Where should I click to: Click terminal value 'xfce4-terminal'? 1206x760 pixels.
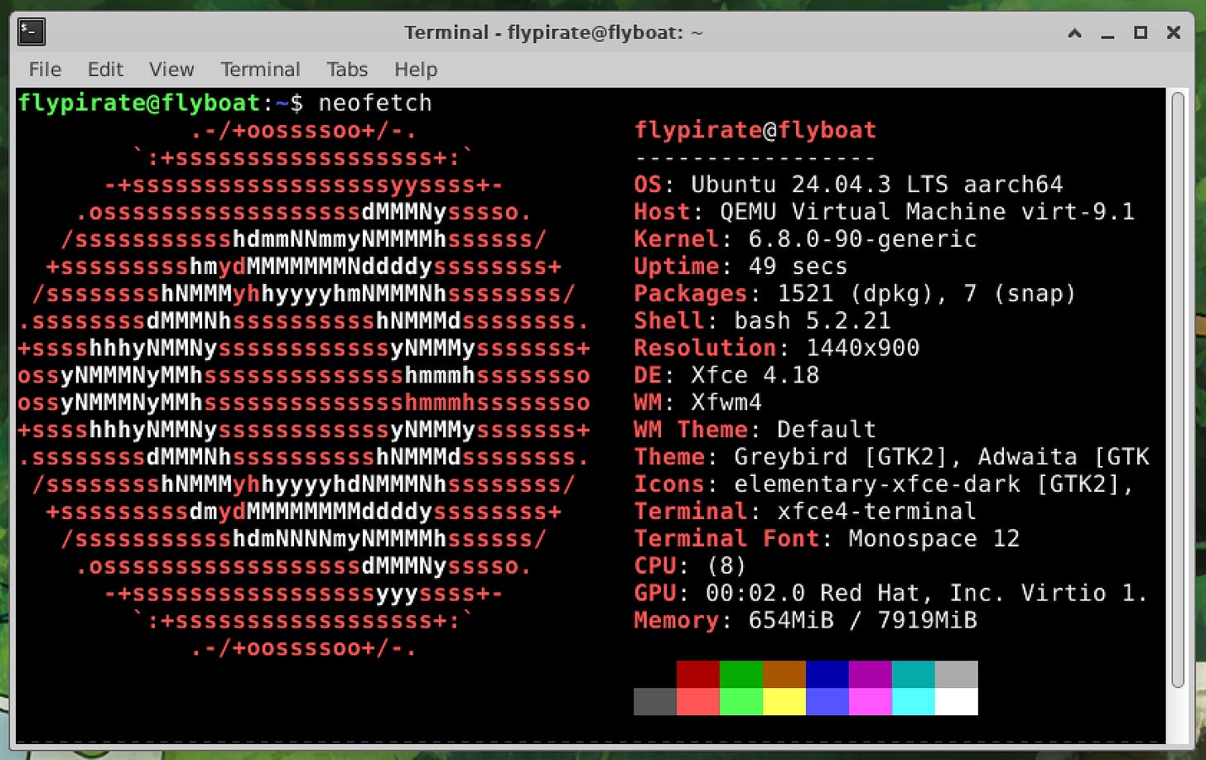pos(877,512)
